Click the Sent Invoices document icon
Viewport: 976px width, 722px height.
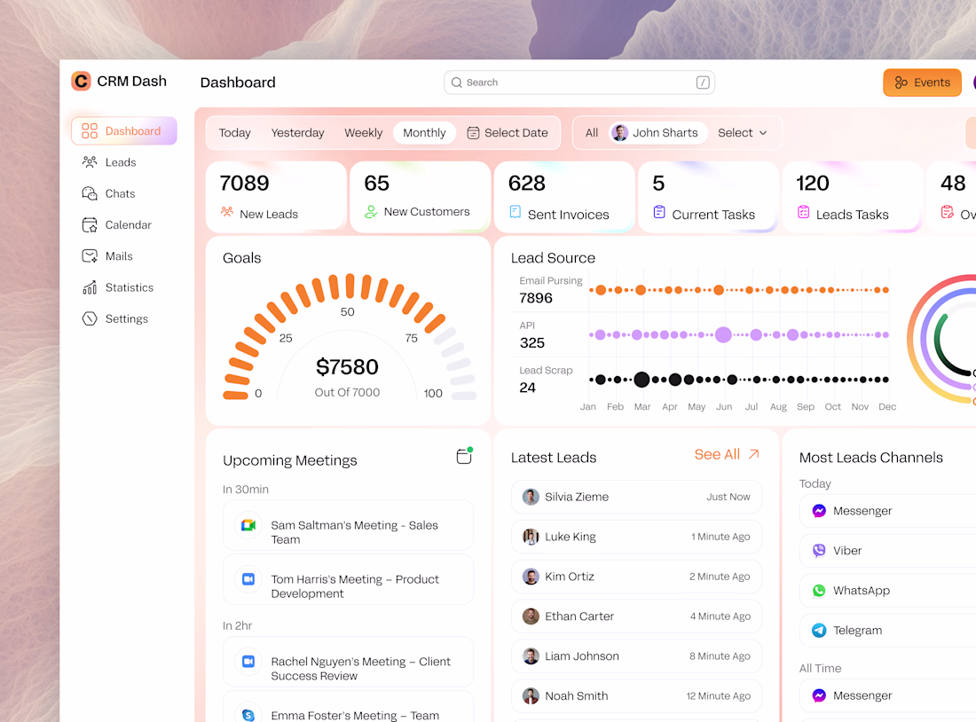point(516,212)
